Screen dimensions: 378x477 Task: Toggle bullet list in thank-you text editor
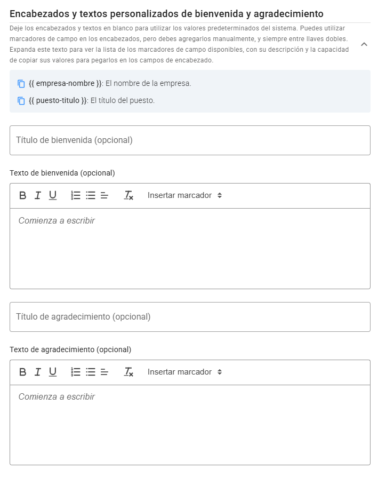pos(89,372)
